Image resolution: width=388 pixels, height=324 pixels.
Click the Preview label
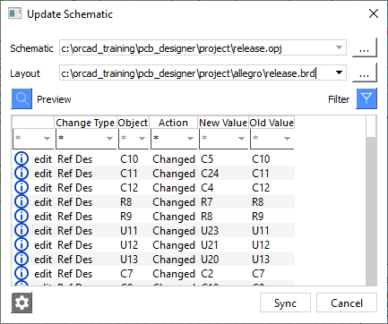point(54,99)
